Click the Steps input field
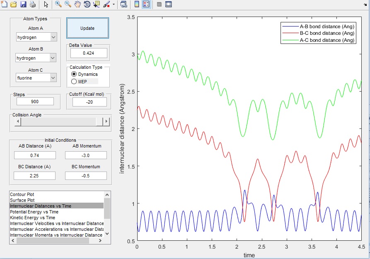The height and width of the screenshot is (259, 370). [35, 102]
